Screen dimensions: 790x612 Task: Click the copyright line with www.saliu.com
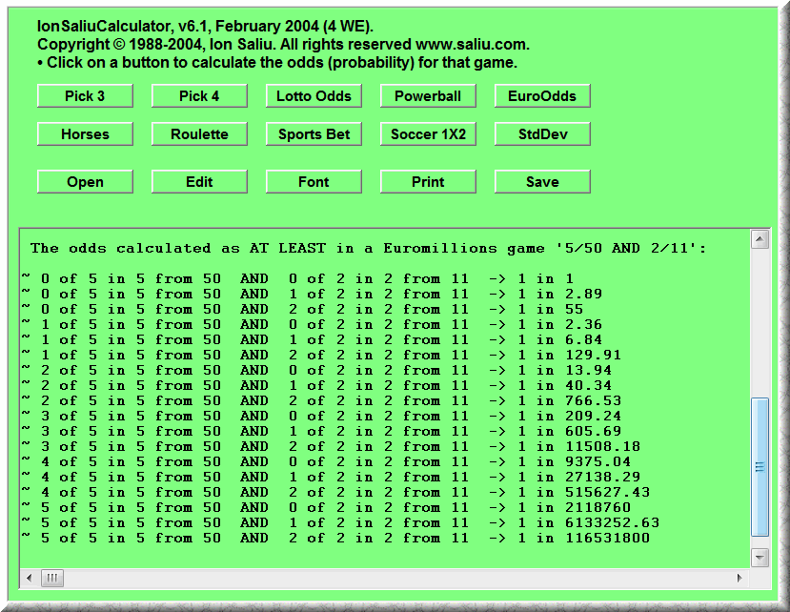[x=283, y=45]
